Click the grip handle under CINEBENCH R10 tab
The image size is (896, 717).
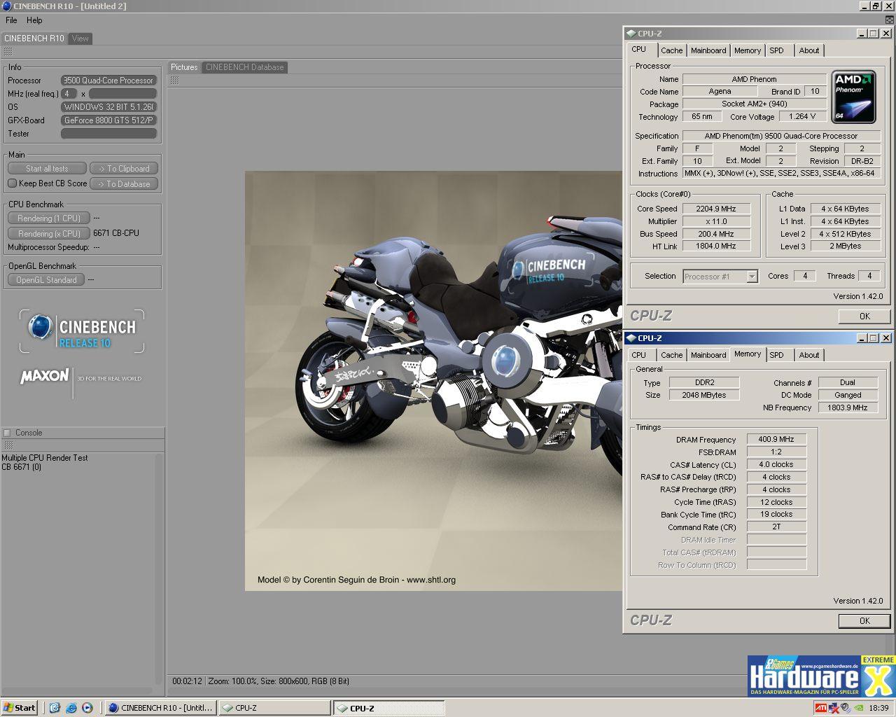(8, 52)
